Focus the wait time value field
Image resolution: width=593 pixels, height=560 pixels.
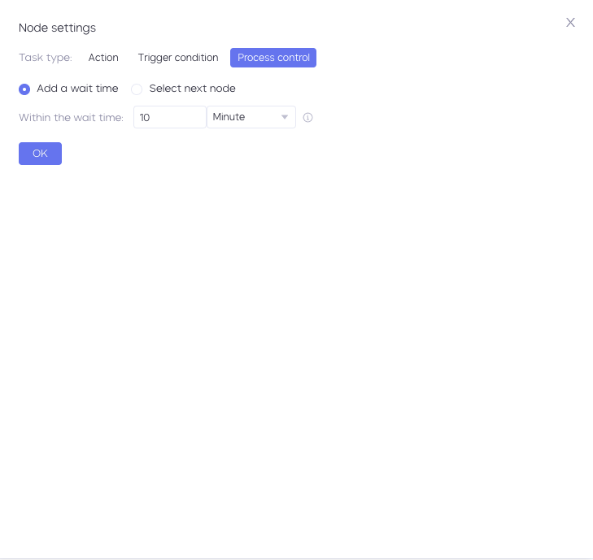pyautogui.click(x=170, y=117)
